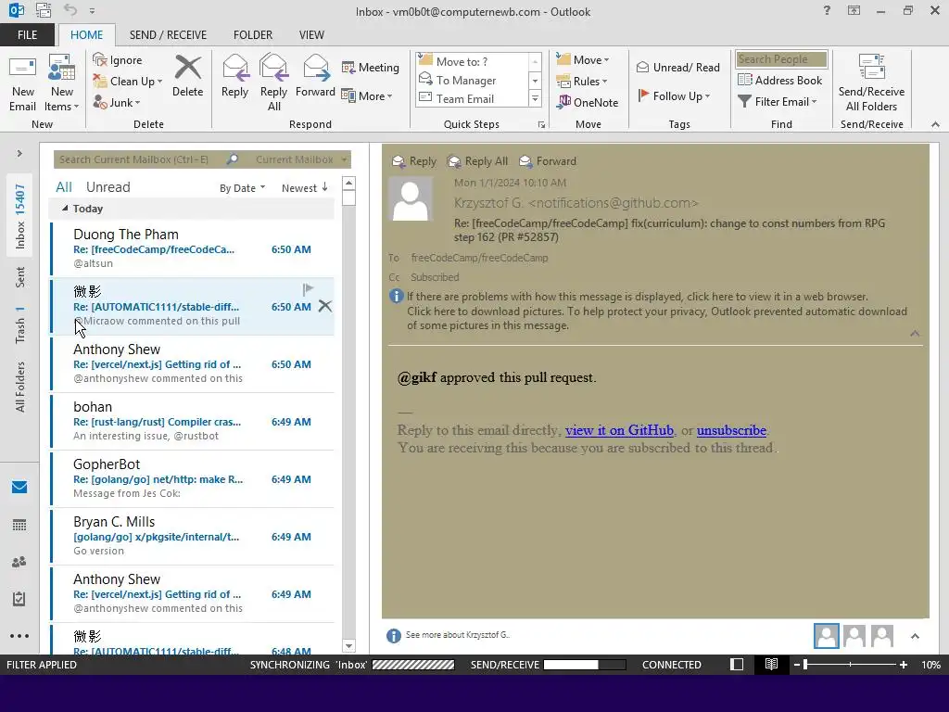
Task: Click the Search People field
Action: 781,59
